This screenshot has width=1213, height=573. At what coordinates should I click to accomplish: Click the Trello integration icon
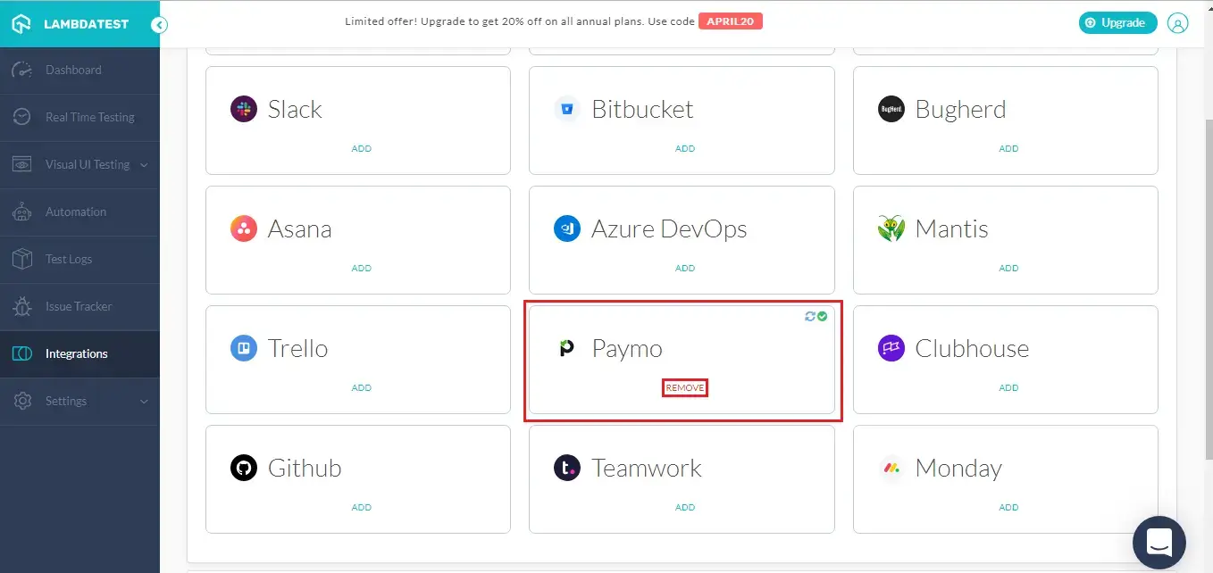point(243,348)
